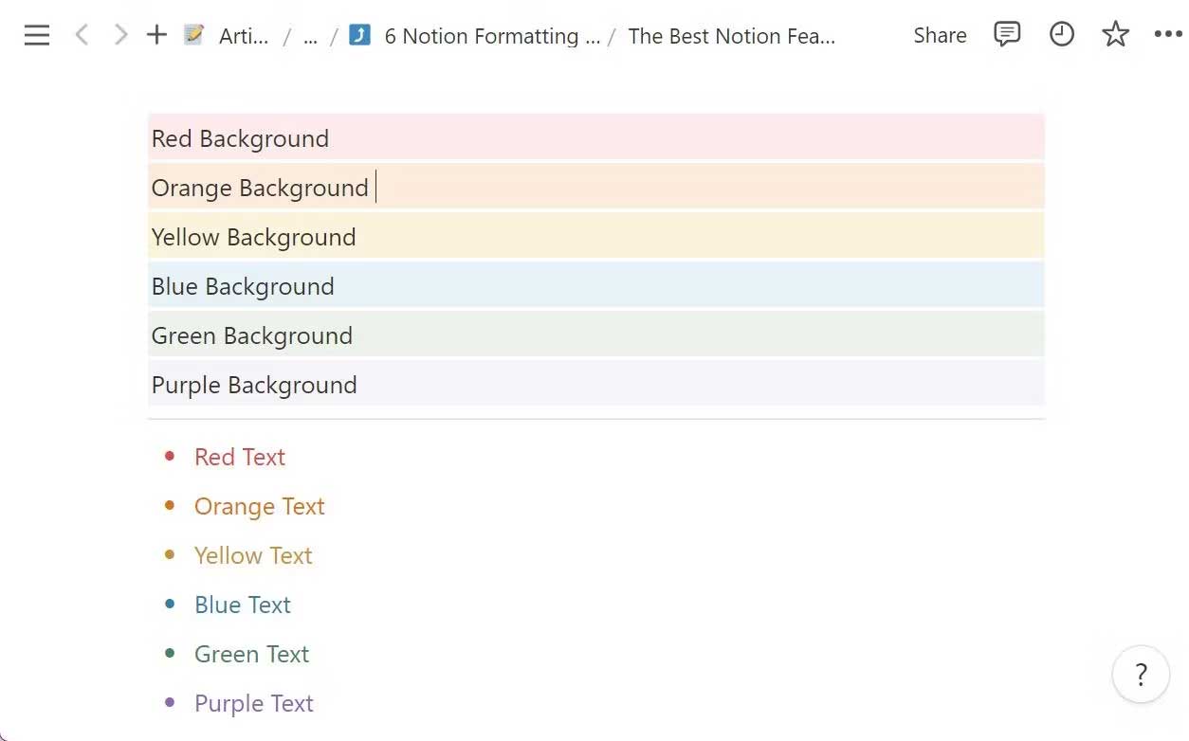Image resolution: width=1189 pixels, height=741 pixels.
Task: Click the 'Blue Text' bullet item
Action: click(x=243, y=605)
